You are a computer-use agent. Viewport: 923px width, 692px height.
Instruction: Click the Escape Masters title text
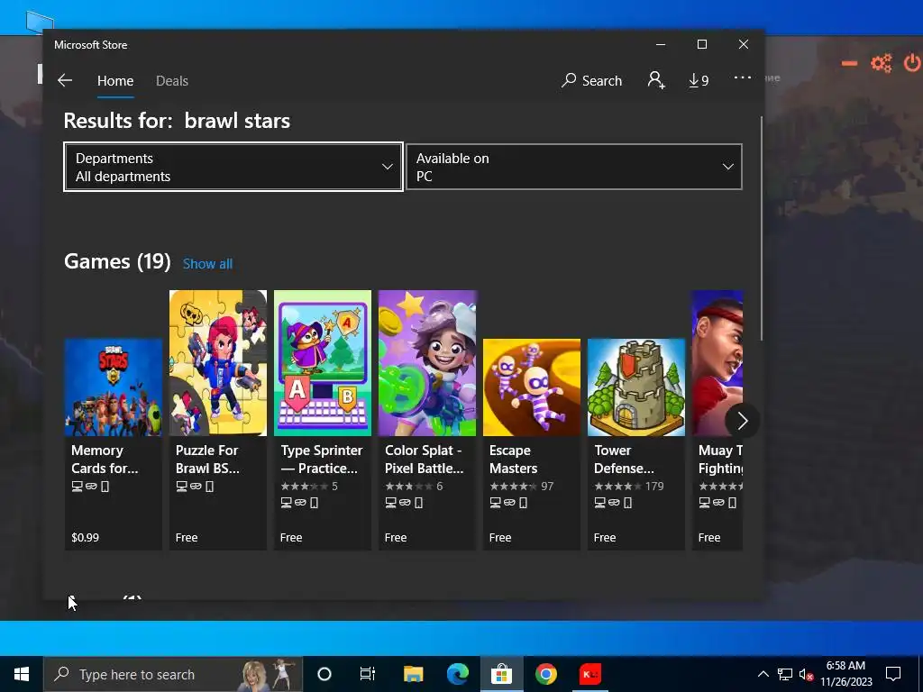513,459
